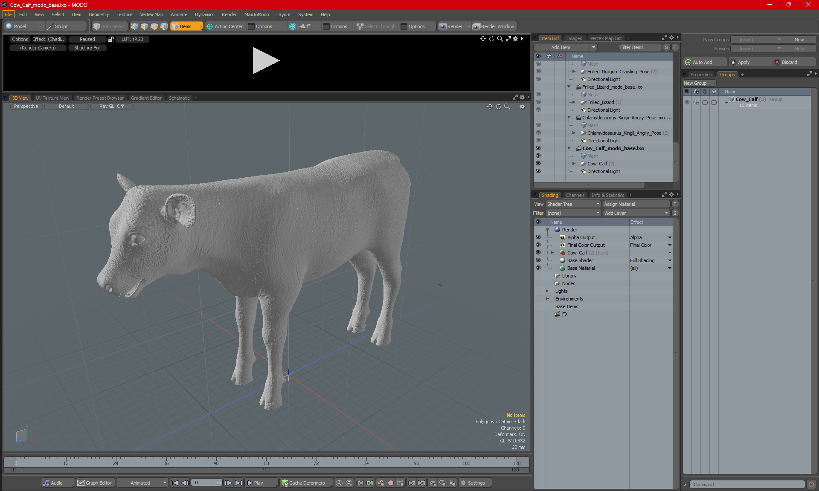Toggle visibility of Cow_Calf item
This screenshot has width=819, height=491.
pyautogui.click(x=538, y=164)
